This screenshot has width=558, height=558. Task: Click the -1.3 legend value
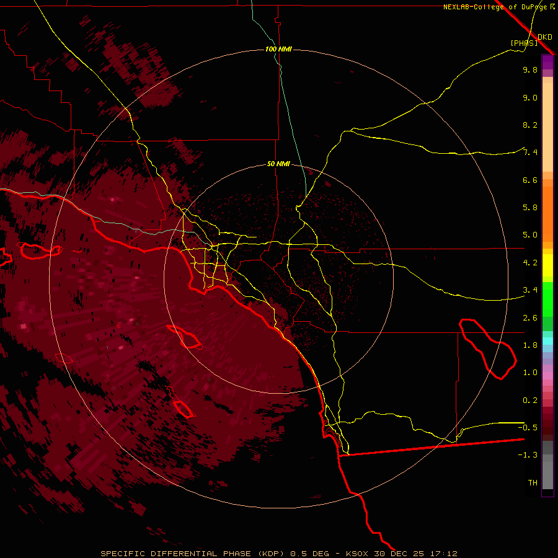(x=528, y=455)
